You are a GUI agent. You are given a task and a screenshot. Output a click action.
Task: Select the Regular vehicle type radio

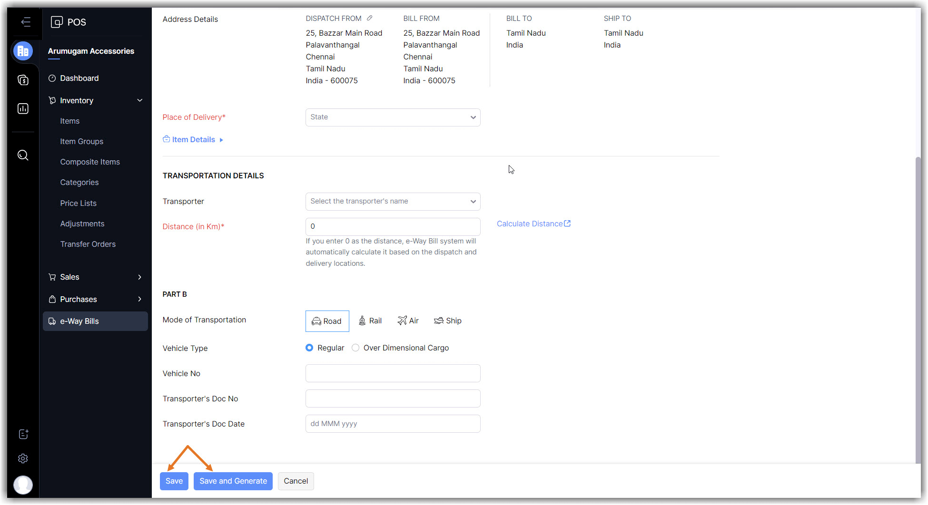[x=309, y=348]
